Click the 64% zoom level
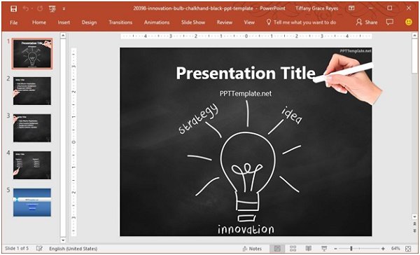The width and height of the screenshot is (420, 255). [x=395, y=249]
